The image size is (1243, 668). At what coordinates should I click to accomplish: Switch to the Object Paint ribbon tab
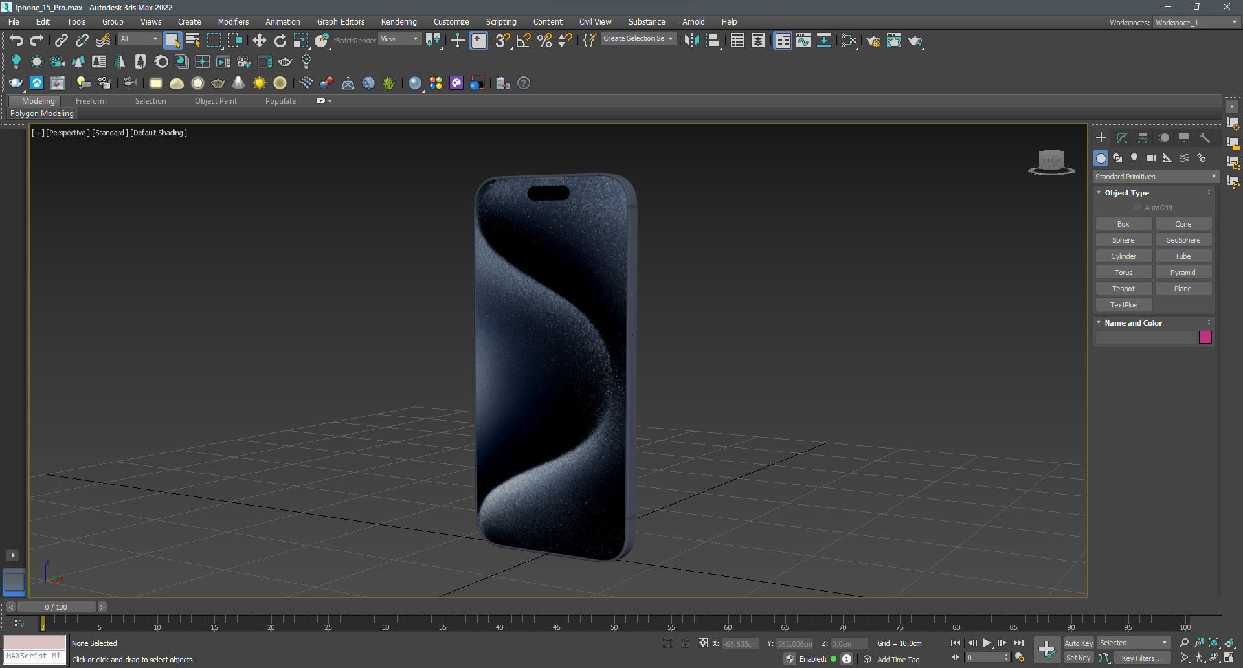click(216, 101)
